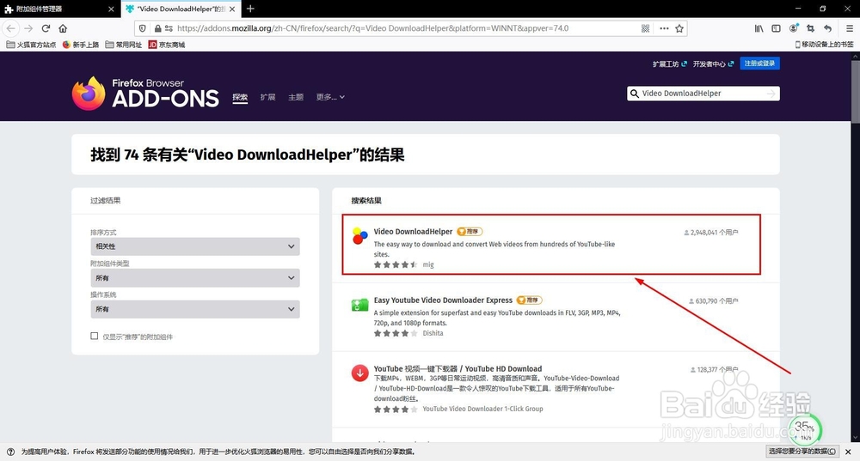Reload the current page

coord(46,28)
